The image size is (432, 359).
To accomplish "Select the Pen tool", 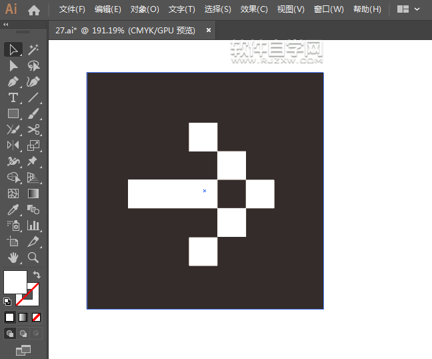I will click(x=13, y=82).
